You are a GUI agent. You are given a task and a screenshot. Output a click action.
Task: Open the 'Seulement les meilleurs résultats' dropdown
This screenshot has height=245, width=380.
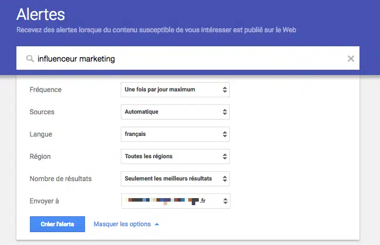point(175,179)
